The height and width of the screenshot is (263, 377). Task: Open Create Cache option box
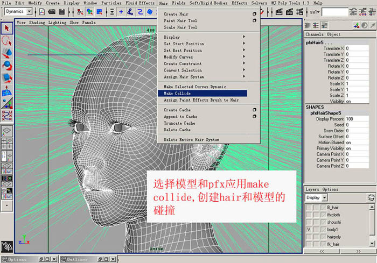coord(254,110)
